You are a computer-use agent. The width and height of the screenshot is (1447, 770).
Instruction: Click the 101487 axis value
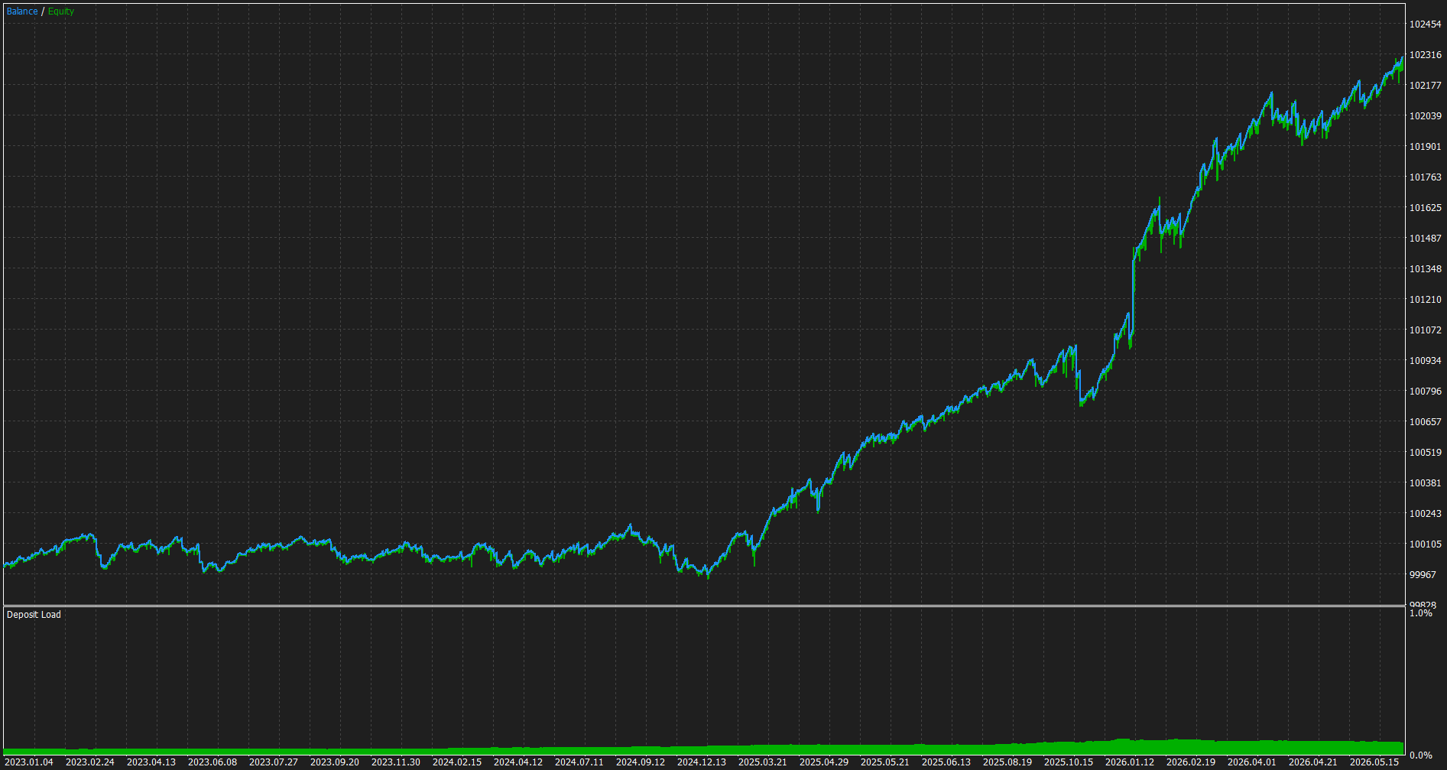point(1426,239)
